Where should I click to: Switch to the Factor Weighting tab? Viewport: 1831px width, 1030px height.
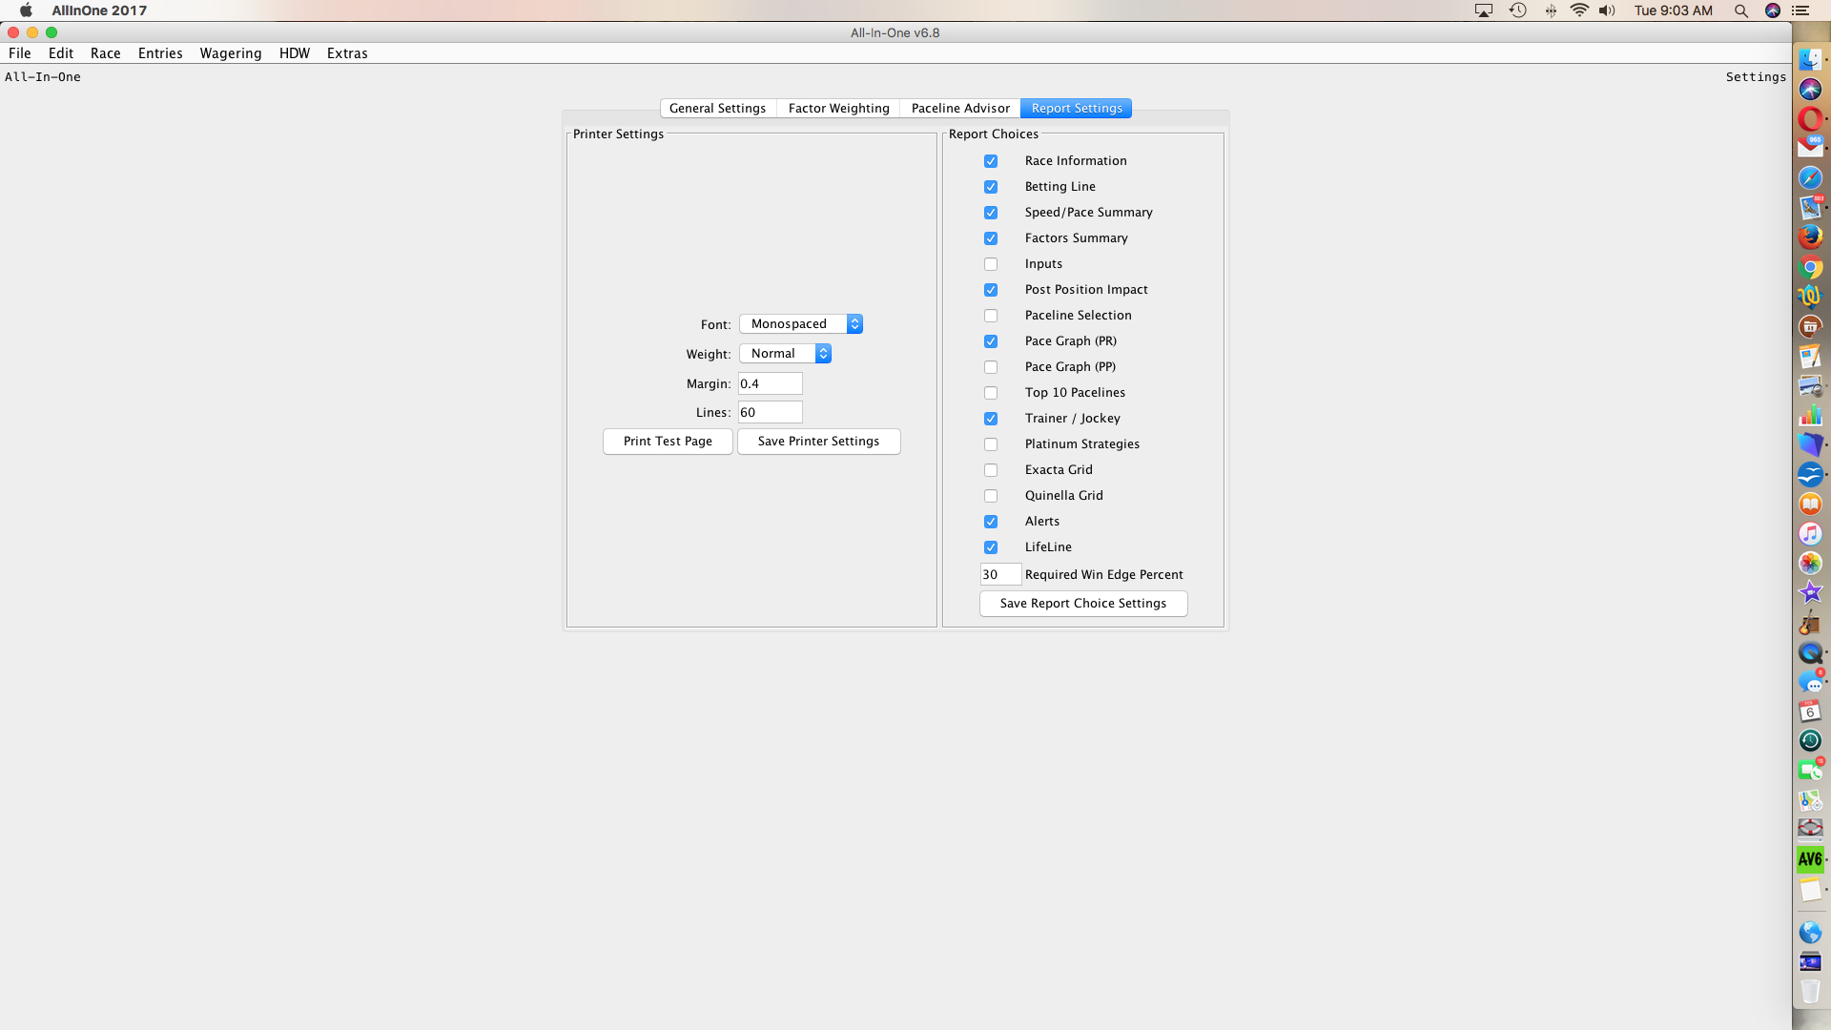click(838, 108)
